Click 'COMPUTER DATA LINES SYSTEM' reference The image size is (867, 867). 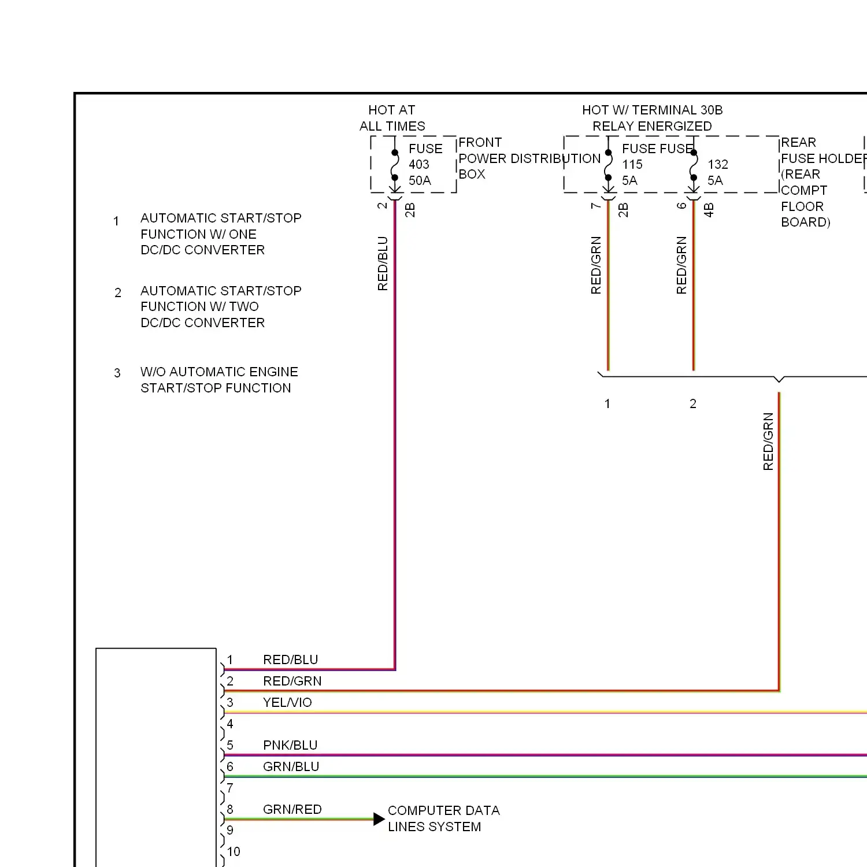pos(443,818)
